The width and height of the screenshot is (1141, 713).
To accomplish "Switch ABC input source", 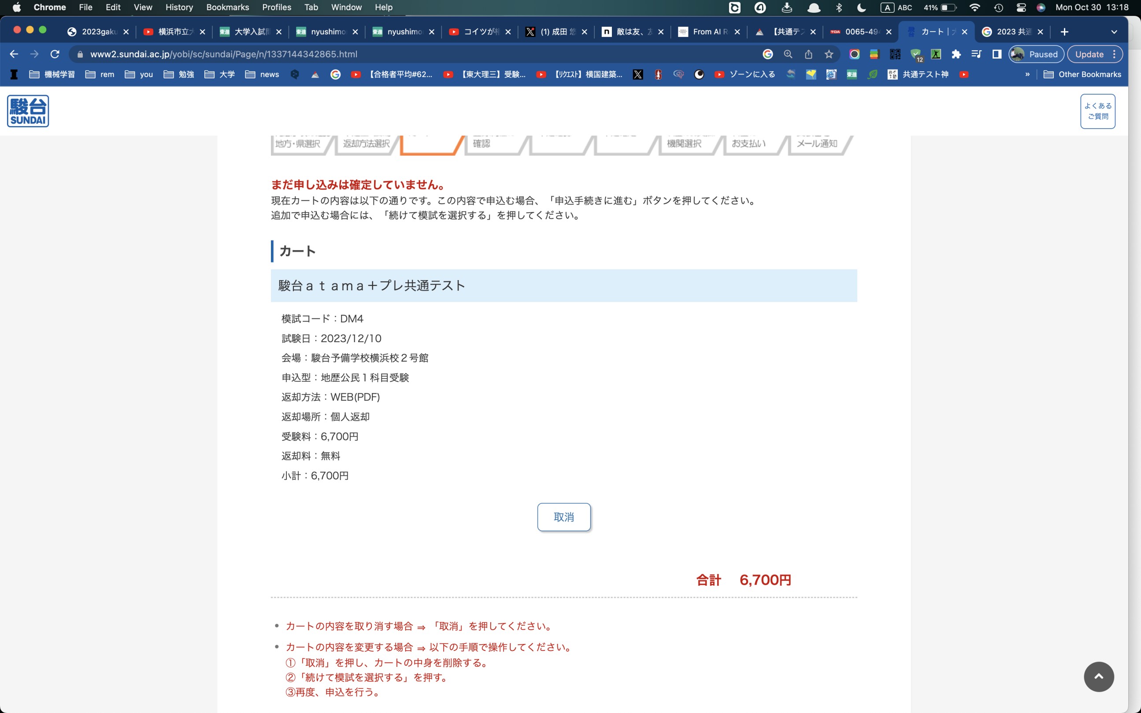I will (x=896, y=7).
